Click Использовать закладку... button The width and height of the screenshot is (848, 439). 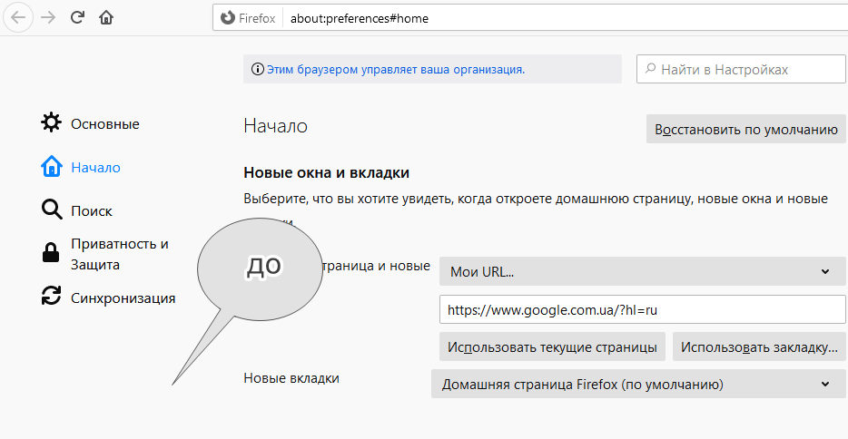(x=759, y=346)
